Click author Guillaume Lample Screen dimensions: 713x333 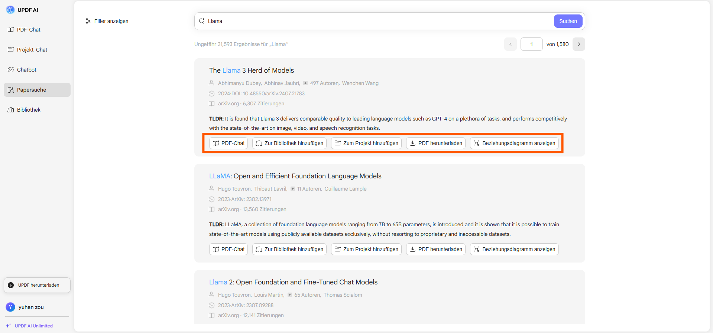[346, 189]
